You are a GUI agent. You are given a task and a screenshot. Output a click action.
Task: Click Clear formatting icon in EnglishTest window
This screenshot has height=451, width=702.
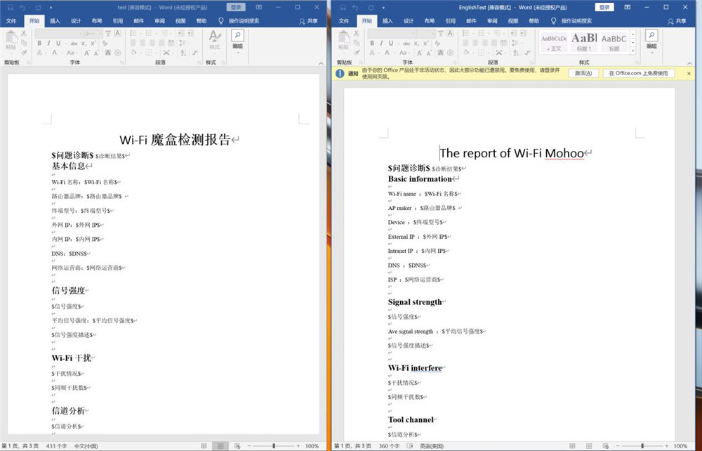tap(437, 44)
